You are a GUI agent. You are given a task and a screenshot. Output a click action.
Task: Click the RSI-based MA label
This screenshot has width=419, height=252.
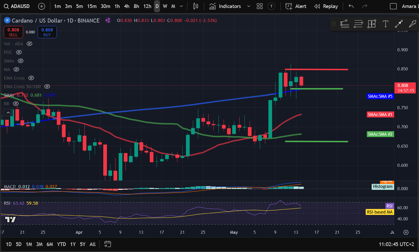tap(380, 212)
